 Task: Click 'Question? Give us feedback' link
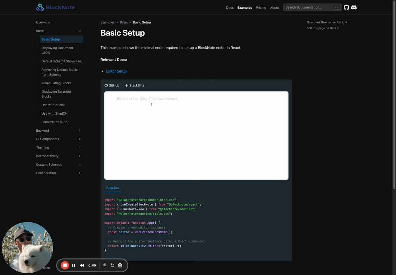coord(327,22)
